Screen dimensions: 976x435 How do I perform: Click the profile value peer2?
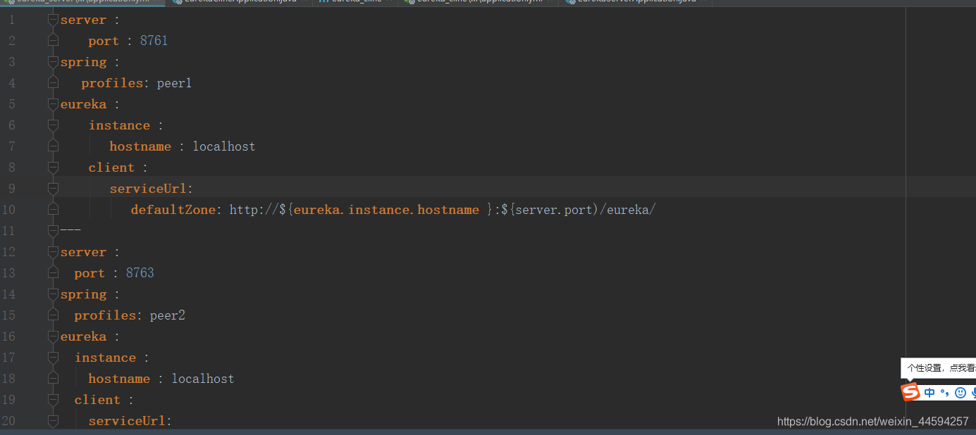(168, 315)
